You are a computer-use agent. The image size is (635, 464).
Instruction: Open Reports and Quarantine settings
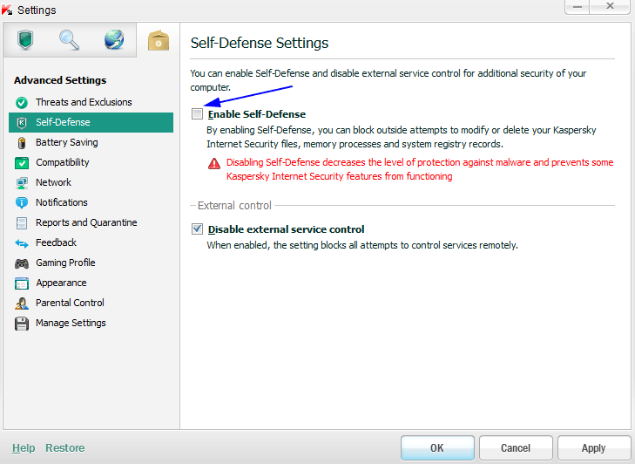(86, 222)
